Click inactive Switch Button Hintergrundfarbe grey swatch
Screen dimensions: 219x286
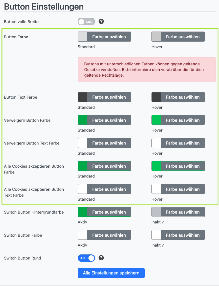[157, 212]
